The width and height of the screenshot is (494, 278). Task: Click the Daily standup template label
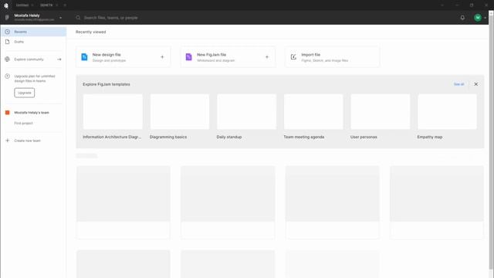click(x=229, y=137)
